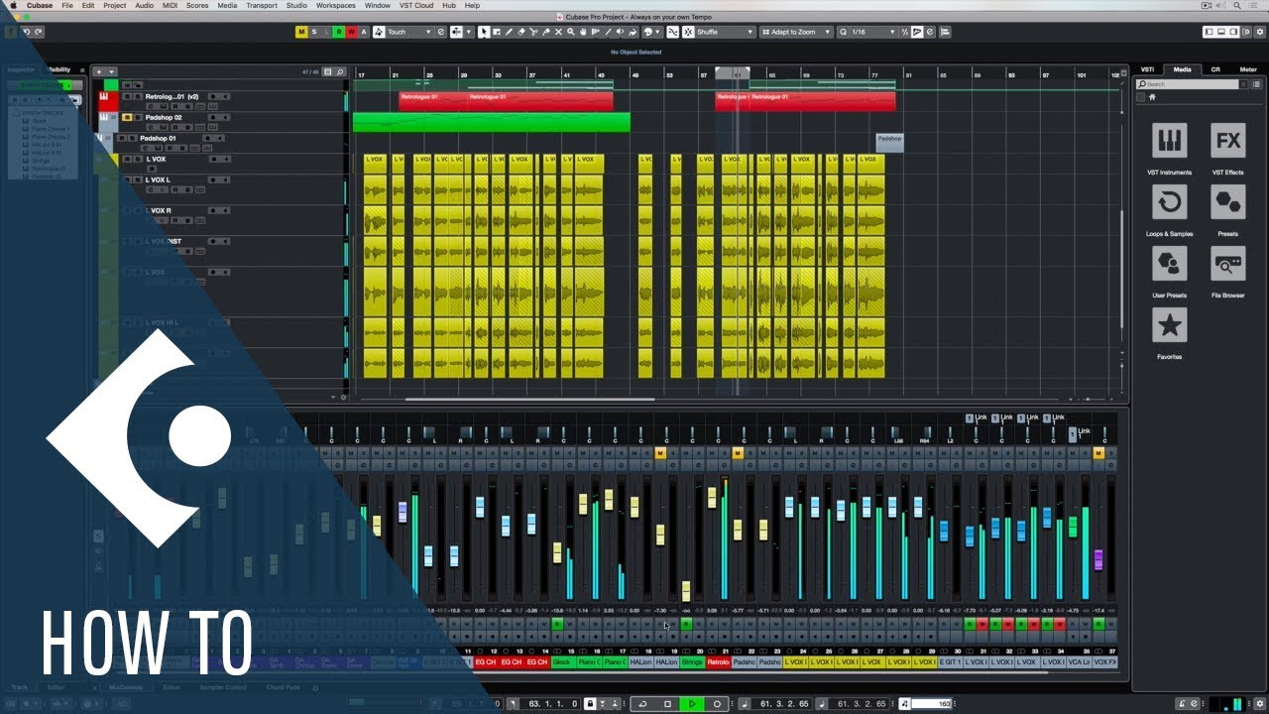Viewport: 1269px width, 714px height.
Task: Open Presets in the Media rack
Action: pyautogui.click(x=1228, y=202)
